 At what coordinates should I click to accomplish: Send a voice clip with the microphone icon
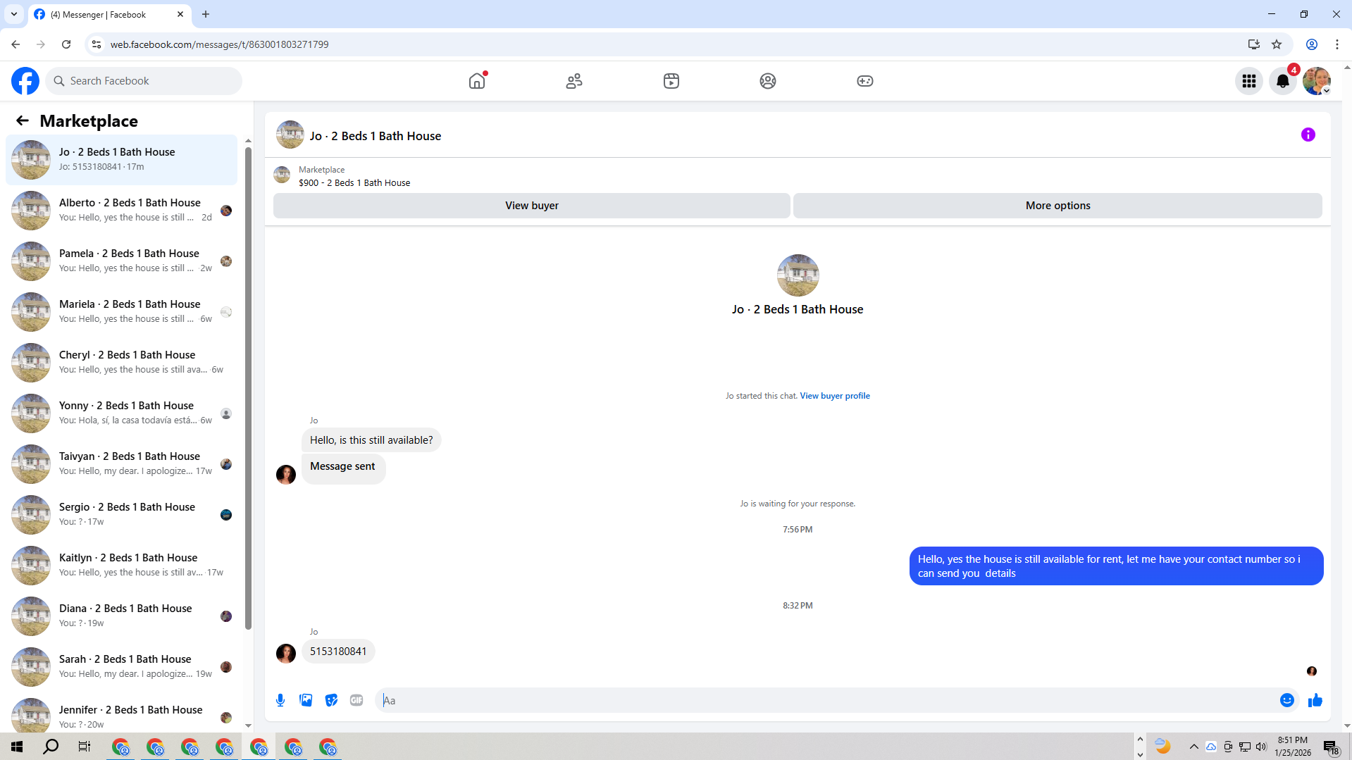point(280,700)
